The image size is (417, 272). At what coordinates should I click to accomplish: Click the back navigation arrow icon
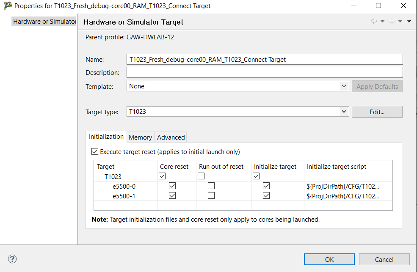373,22
